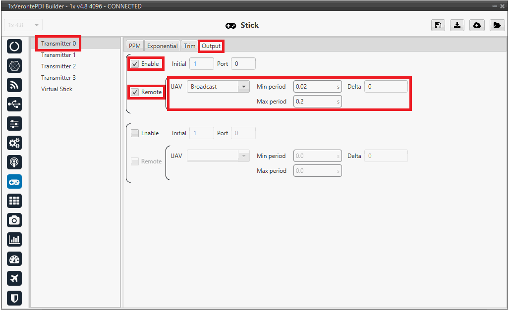Click the bar chart icon in sidebar
Screen dimensions: 509x310
click(x=14, y=240)
